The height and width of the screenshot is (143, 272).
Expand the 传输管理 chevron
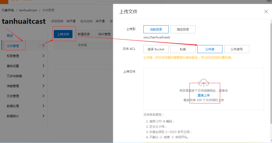(x=44, y=86)
